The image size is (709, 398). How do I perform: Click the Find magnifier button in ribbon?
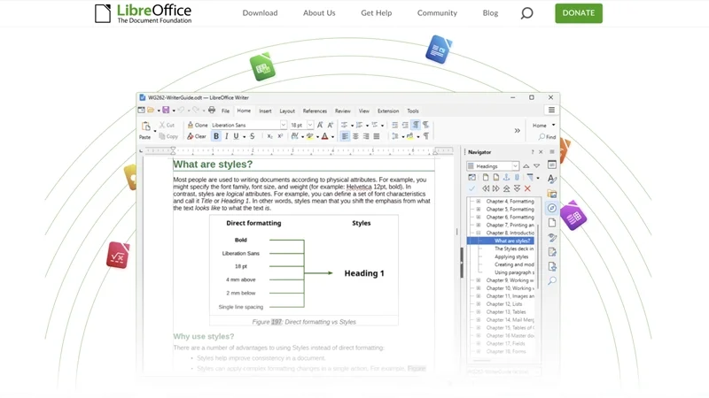(547, 137)
